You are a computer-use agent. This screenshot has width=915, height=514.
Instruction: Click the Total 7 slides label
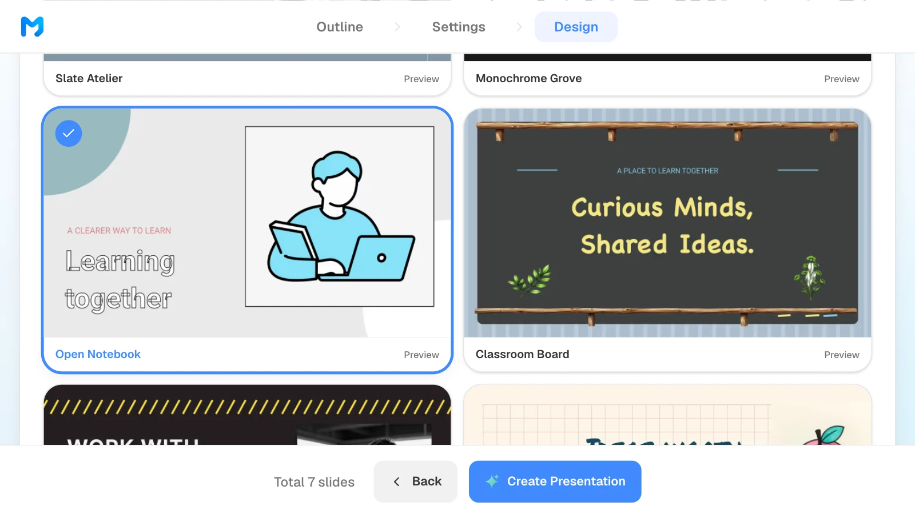click(314, 482)
